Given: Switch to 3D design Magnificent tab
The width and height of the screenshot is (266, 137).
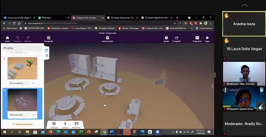Looking at the screenshot, I should [x=156, y=18].
